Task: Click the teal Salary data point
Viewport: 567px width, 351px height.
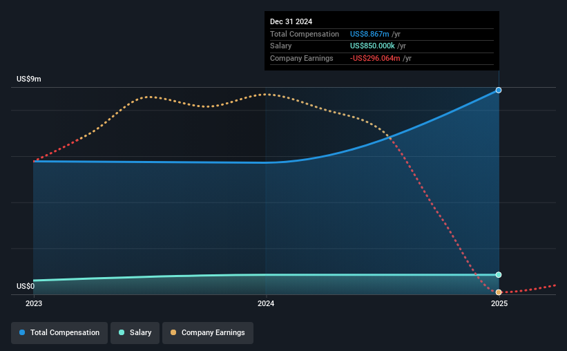Action: click(x=499, y=274)
